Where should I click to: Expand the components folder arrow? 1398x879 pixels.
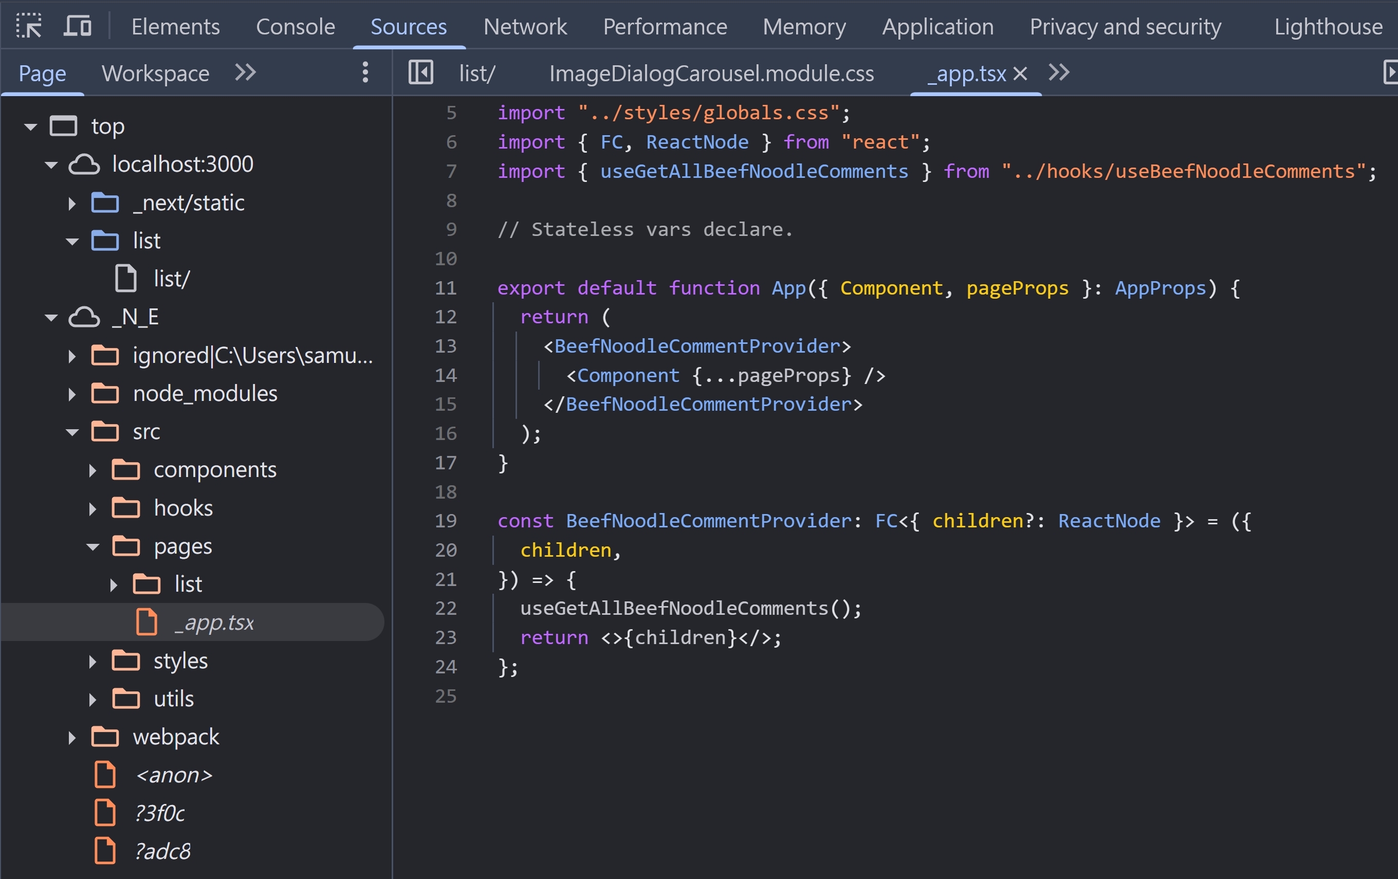pyautogui.click(x=93, y=470)
